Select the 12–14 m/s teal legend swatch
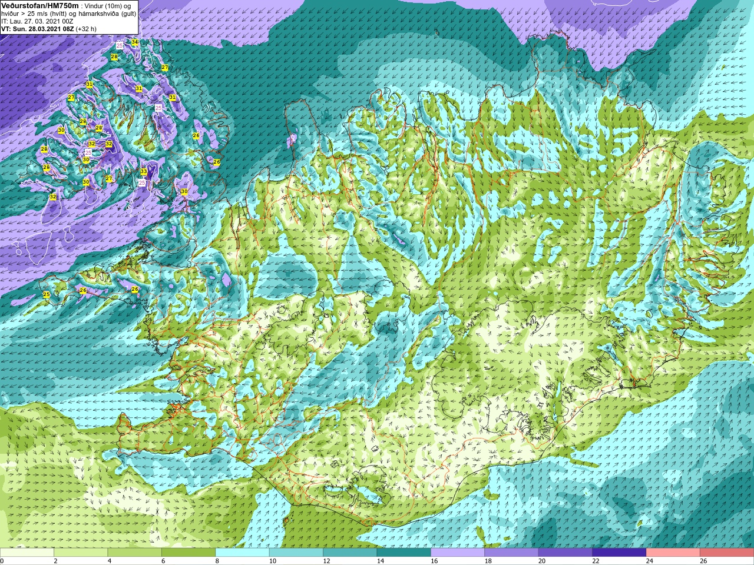Screen dimensions: 754x565 [350, 553]
